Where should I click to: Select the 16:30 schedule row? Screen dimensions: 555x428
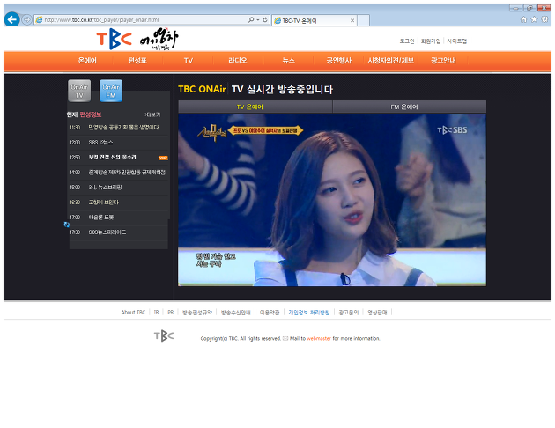[x=118, y=202]
